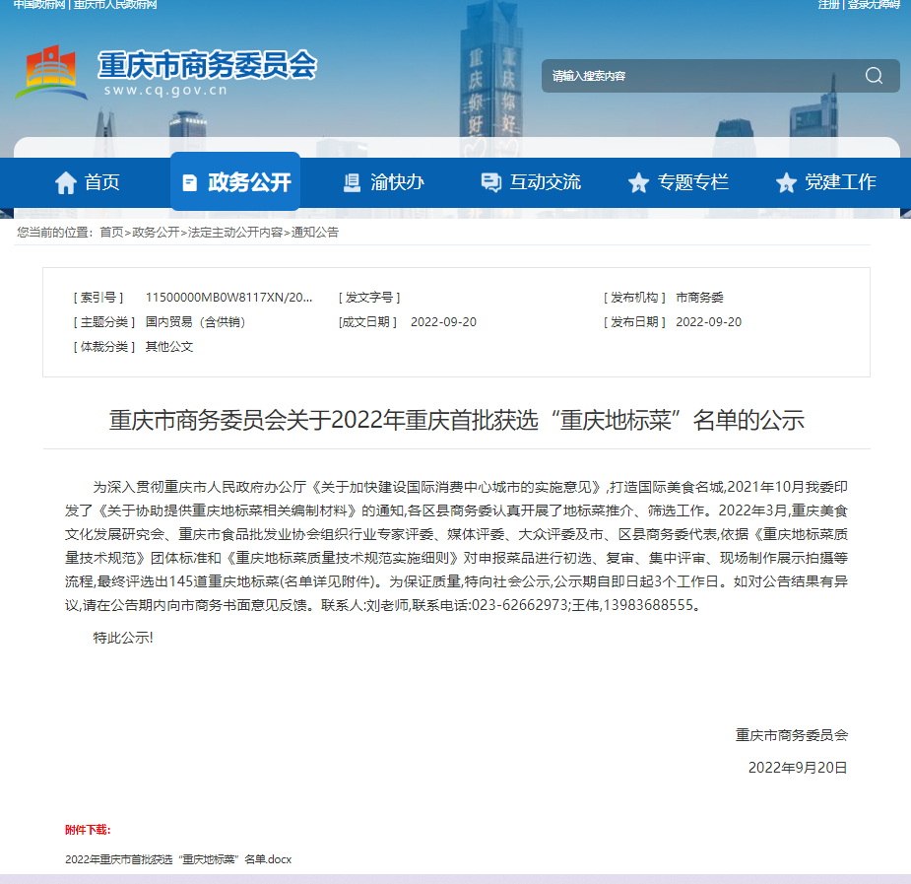Screen dimensions: 911x884
Task: Click breadcrumb link 通知公告
Action: pos(315,233)
